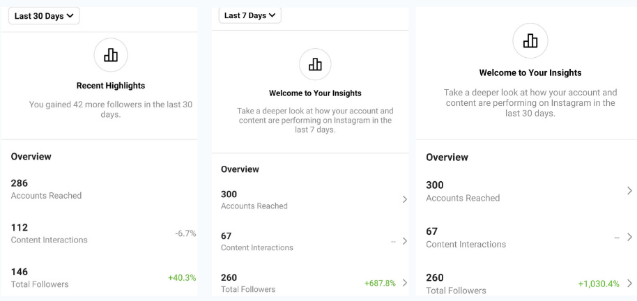Expand Content Interactions chevron in right panel
The width and height of the screenshot is (637, 301).
point(629,237)
